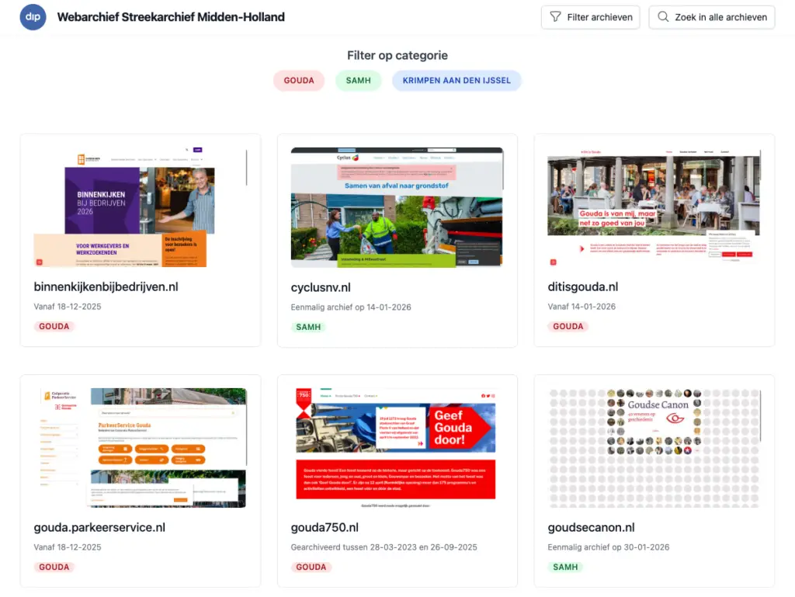The image size is (795, 597).
Task: Click the 'Filter op categorie' heading
Action: (397, 55)
